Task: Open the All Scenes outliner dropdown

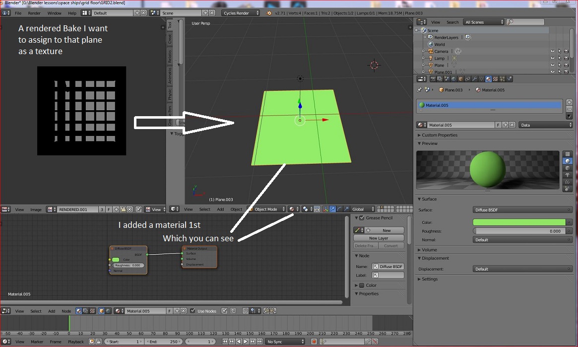Action: coord(484,22)
